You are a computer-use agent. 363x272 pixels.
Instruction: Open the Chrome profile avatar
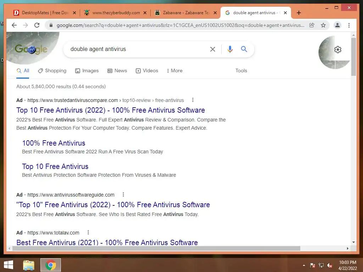click(x=337, y=25)
